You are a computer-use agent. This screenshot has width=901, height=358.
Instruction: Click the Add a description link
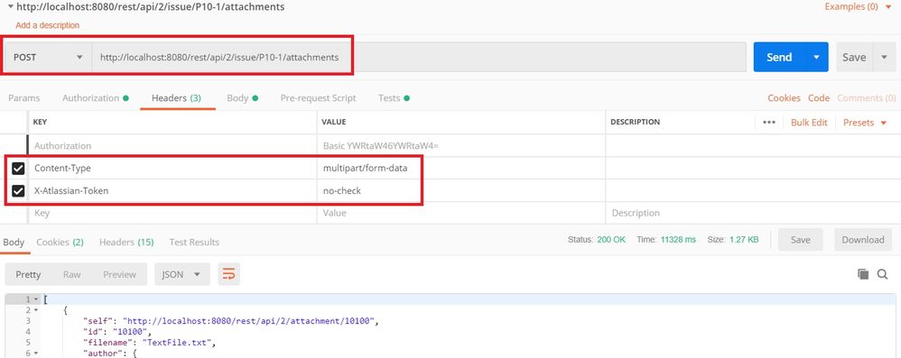coord(48,25)
